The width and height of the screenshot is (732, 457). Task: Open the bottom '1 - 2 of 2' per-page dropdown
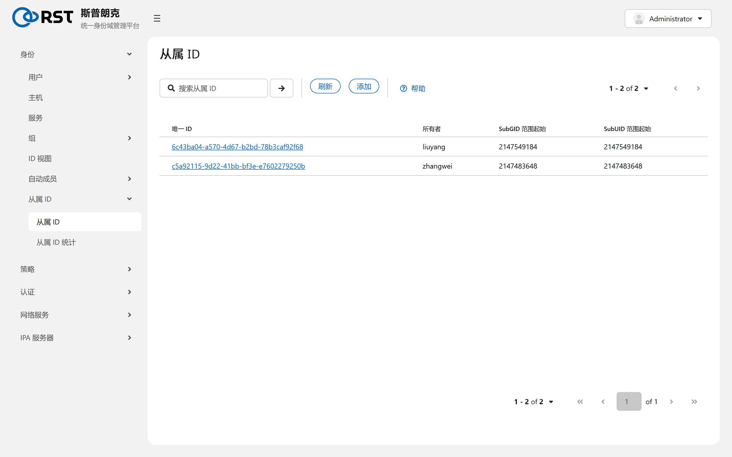click(533, 401)
